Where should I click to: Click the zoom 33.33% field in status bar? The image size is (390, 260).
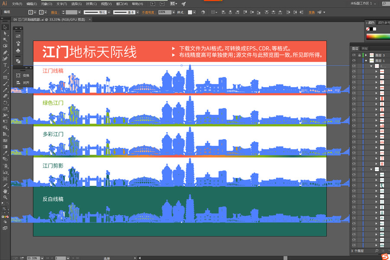click(x=33, y=258)
